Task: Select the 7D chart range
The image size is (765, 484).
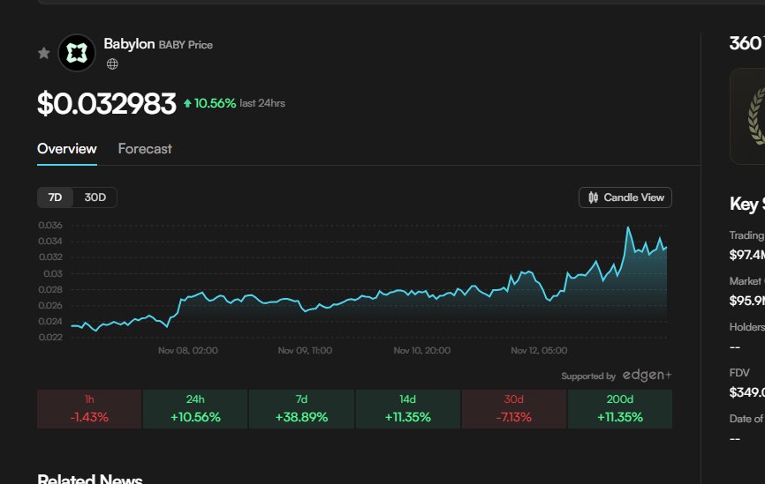Action: click(55, 197)
